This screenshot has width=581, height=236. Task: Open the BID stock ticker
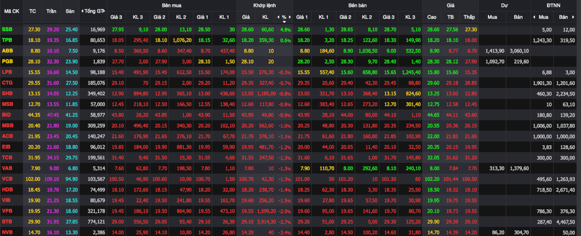click(6, 115)
